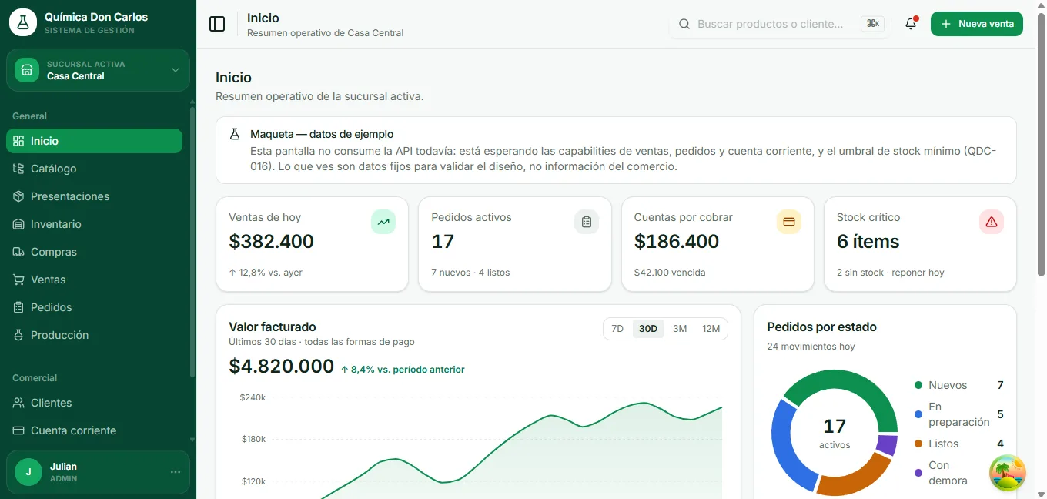The height and width of the screenshot is (499, 1047).
Task: Click the Nueva venta button
Action: click(977, 24)
